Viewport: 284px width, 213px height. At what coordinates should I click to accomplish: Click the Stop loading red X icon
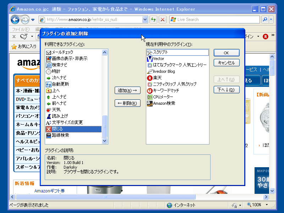163,20
